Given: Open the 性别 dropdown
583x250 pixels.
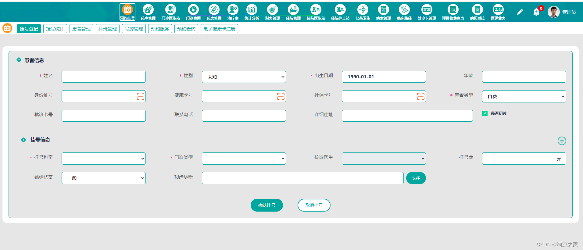Looking at the screenshot, I should tap(244, 77).
